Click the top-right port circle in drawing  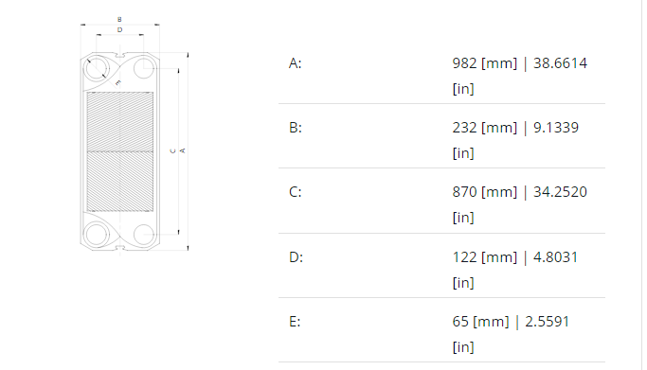point(144,68)
